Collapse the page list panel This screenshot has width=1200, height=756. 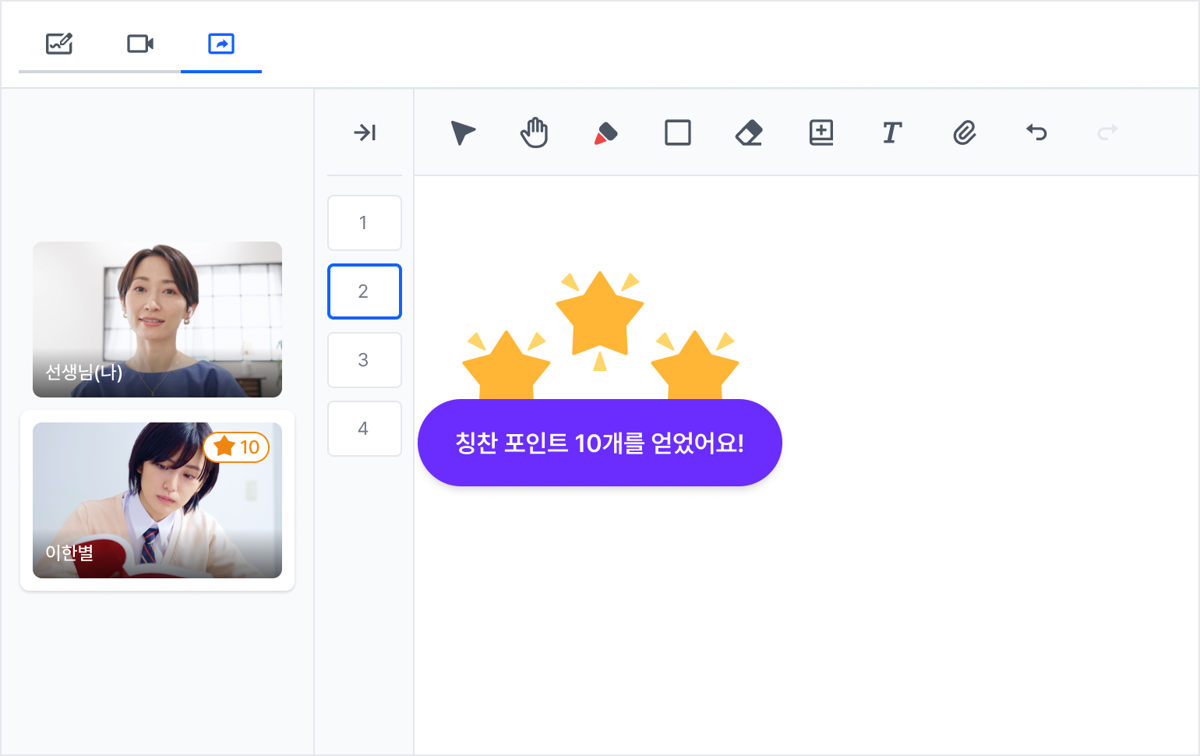point(365,132)
